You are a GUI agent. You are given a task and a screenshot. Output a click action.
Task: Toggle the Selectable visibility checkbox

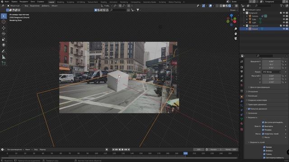[x=263, y=122]
